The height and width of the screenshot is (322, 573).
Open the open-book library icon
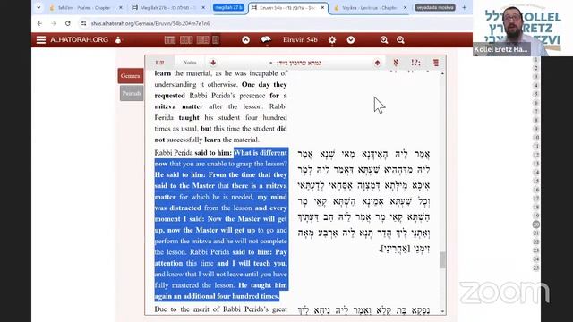pyautogui.click(x=266, y=39)
